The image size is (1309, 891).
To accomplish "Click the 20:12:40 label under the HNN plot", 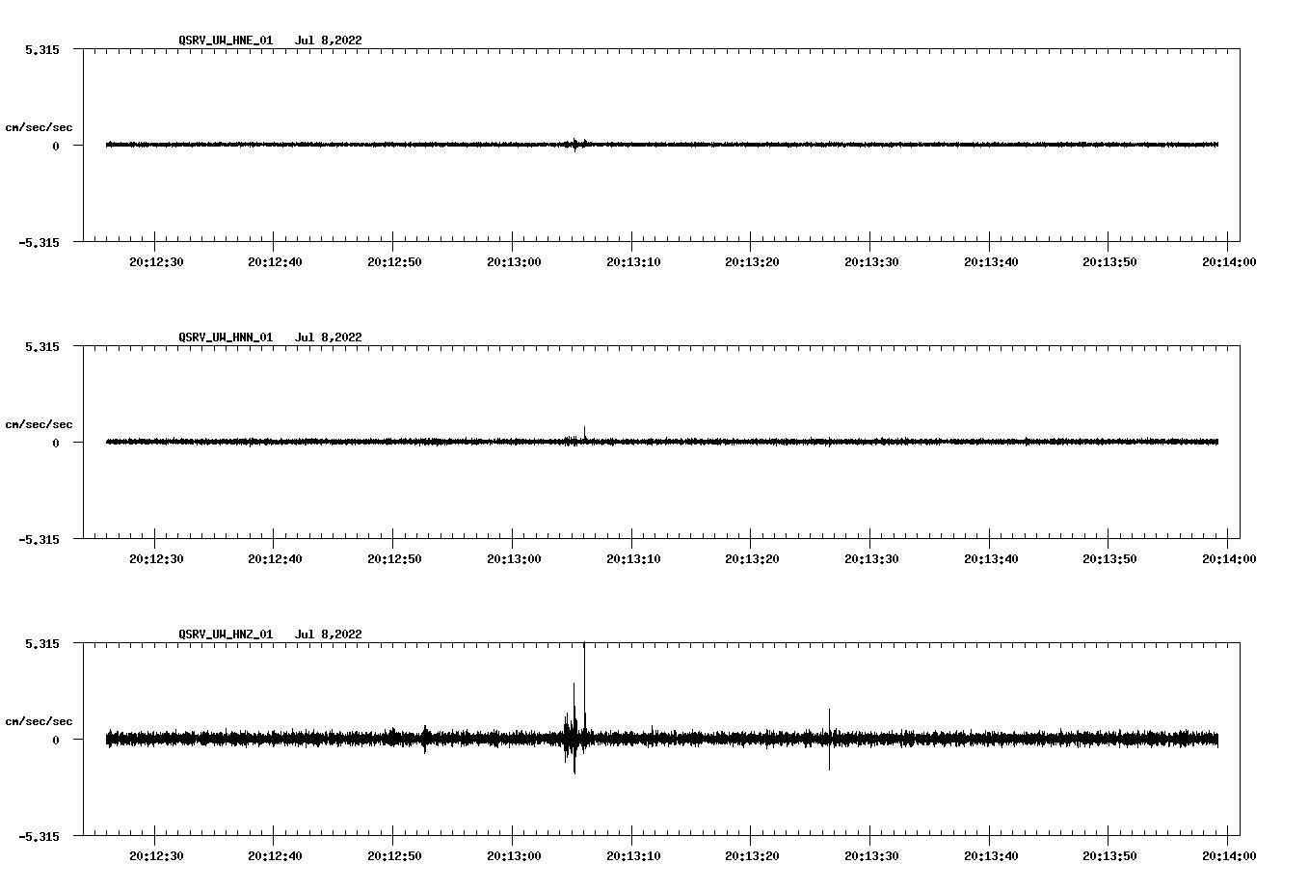I will [x=275, y=558].
